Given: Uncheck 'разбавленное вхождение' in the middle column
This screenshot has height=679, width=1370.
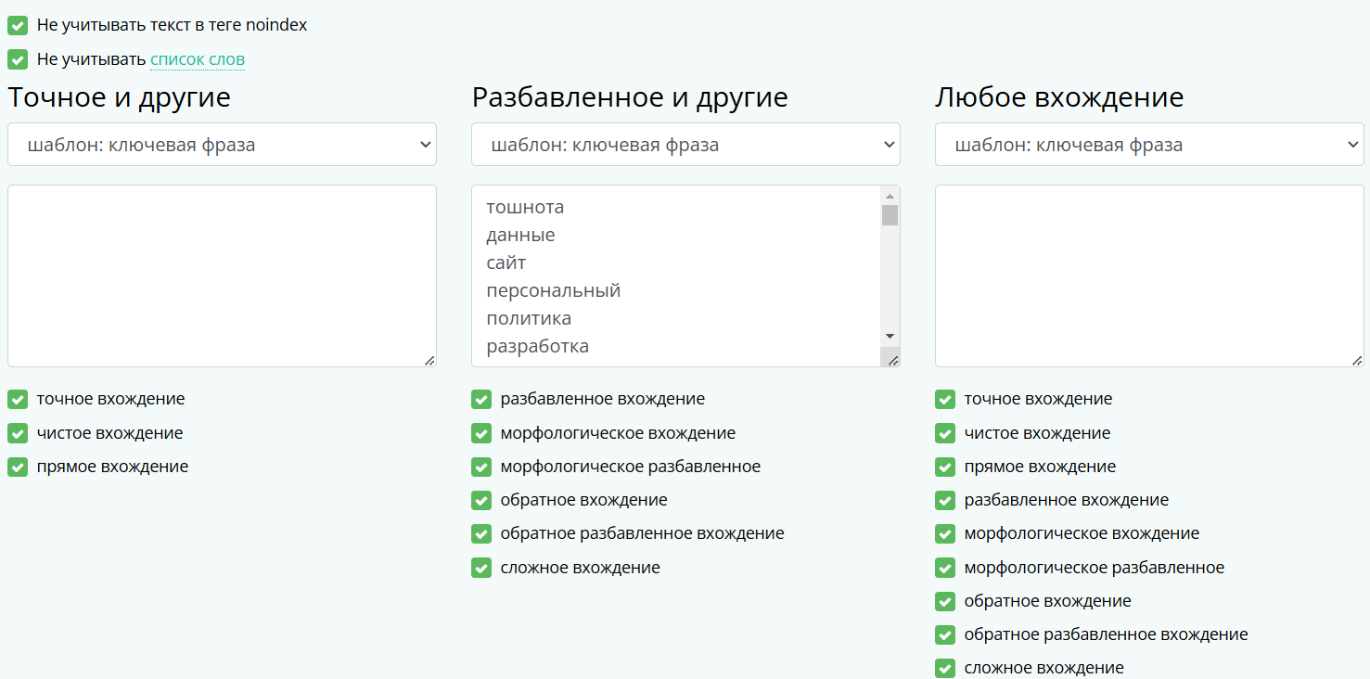Looking at the screenshot, I should (x=481, y=400).
